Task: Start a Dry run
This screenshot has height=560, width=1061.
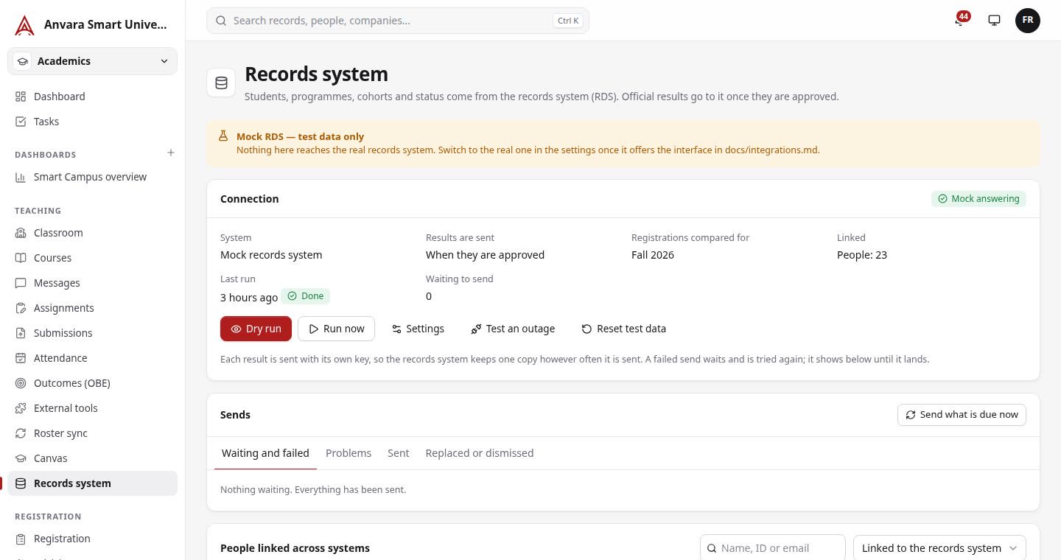Action: coord(256,329)
